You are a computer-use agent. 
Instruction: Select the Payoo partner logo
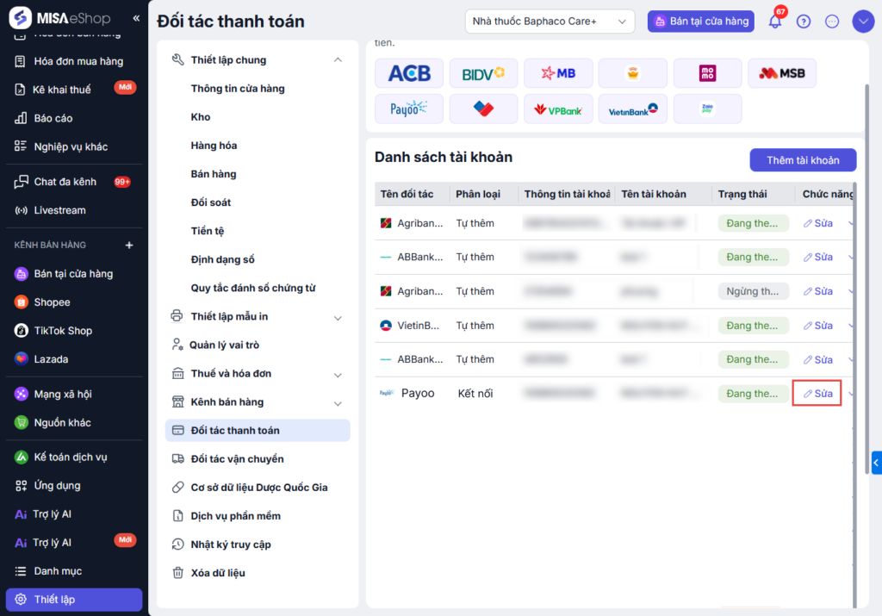[409, 109]
